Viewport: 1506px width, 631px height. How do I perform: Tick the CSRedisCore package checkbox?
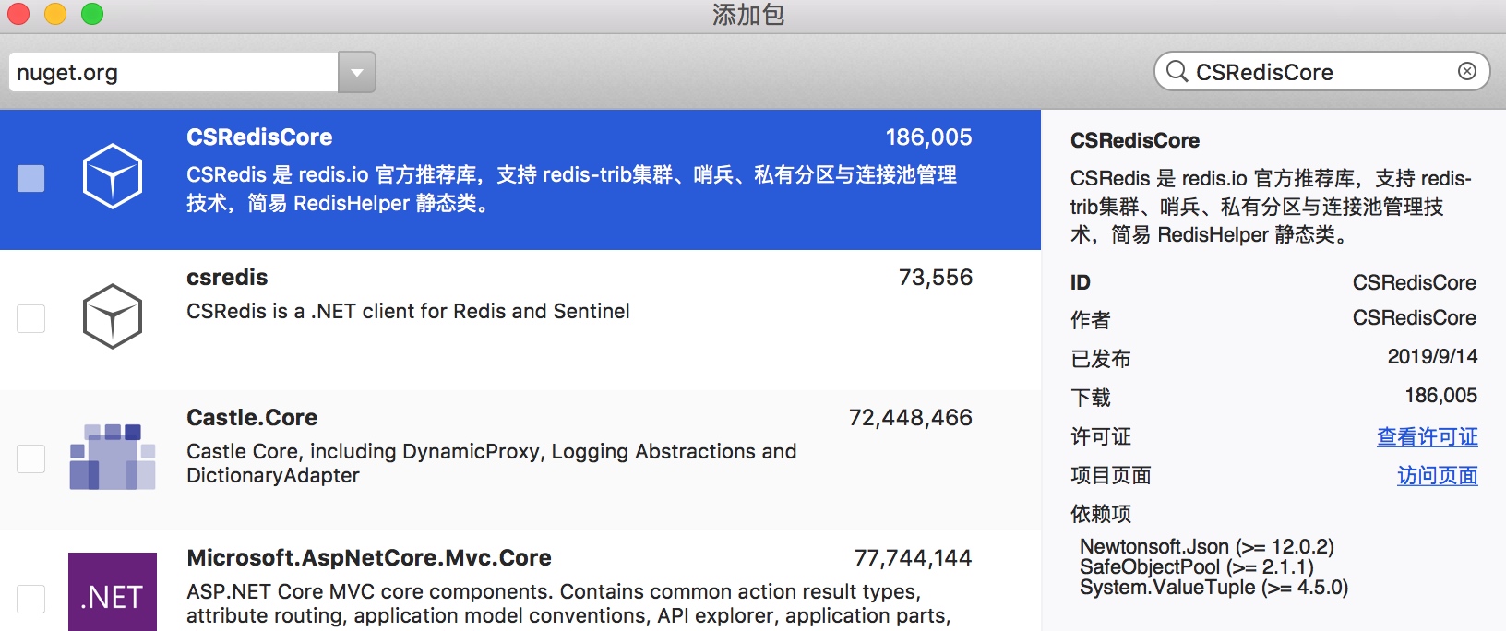pos(31,178)
